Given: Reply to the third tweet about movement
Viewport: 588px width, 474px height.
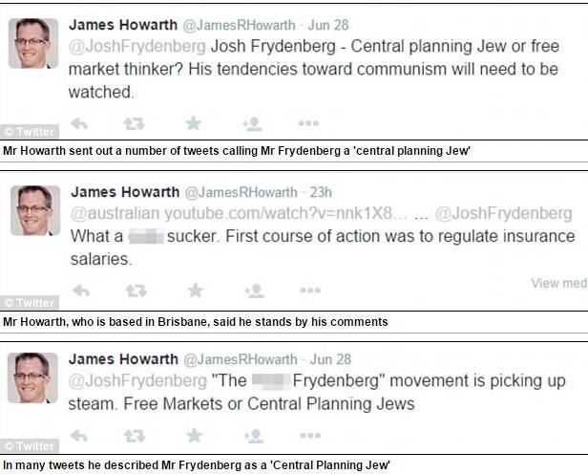Looking at the screenshot, I should coord(79,436).
